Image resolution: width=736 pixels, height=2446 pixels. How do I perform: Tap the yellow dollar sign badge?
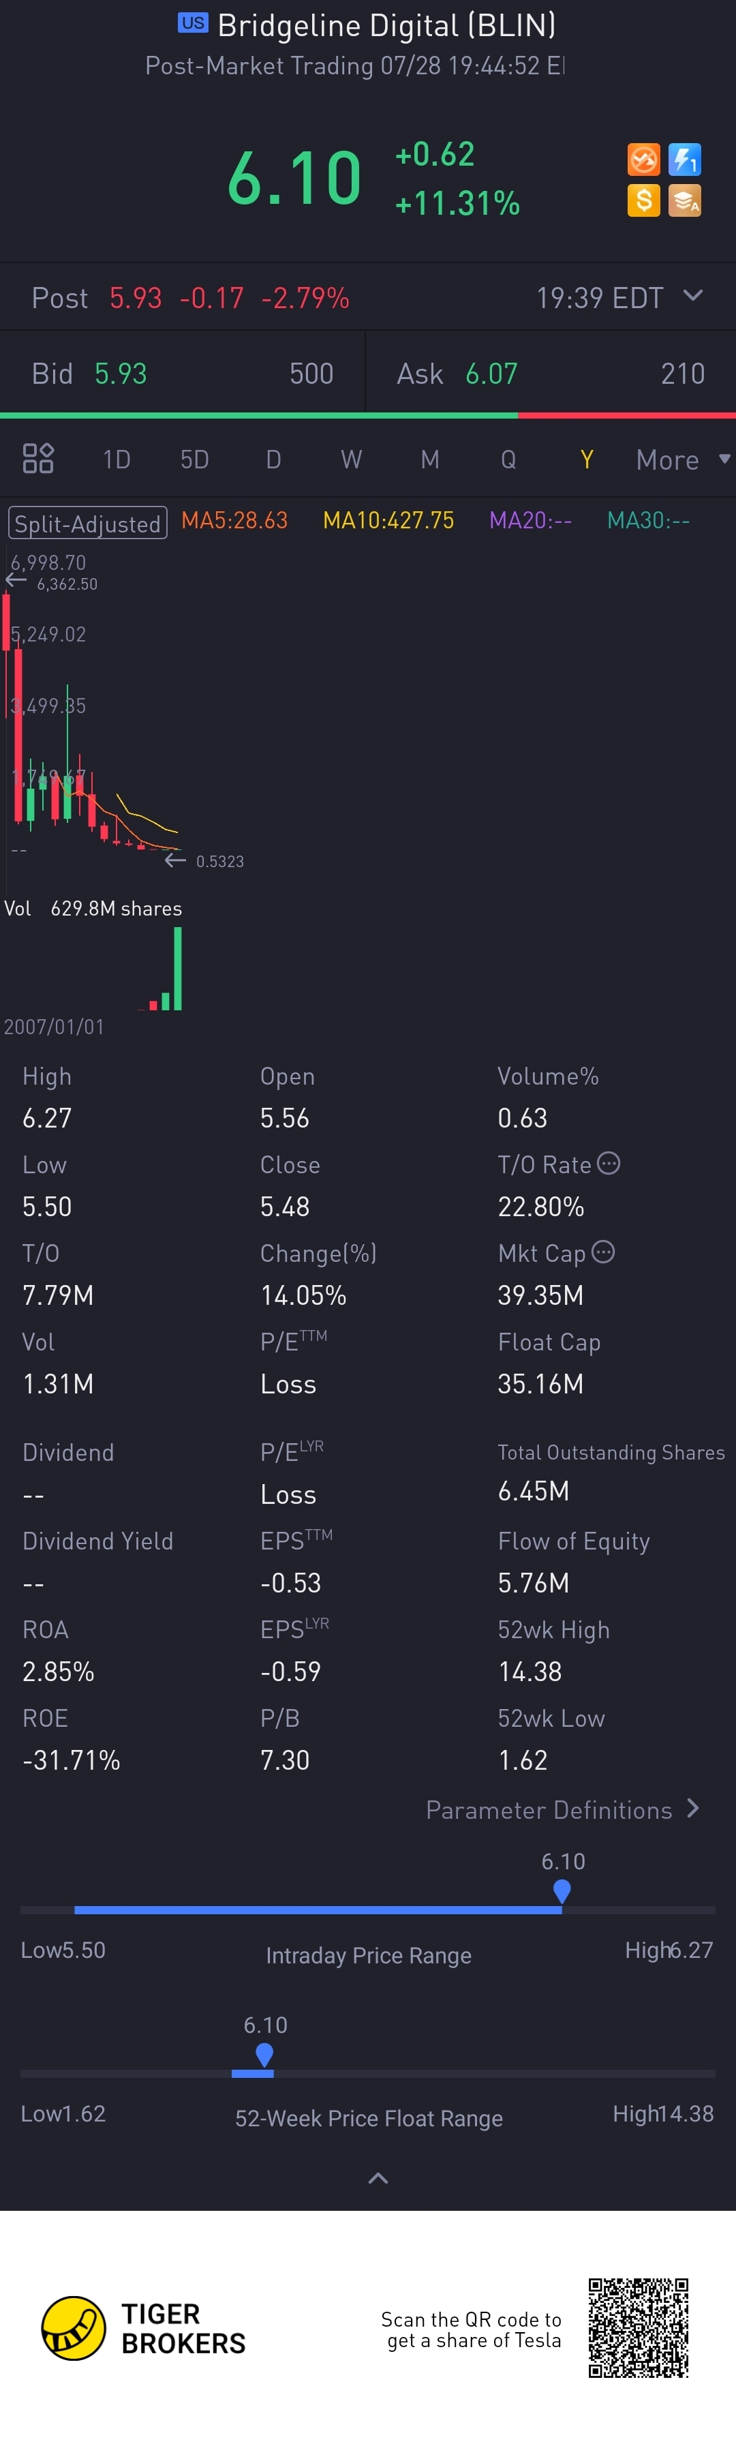point(643,200)
